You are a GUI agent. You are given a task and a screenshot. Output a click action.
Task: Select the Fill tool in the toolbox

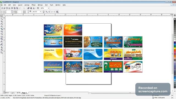[1, 52]
